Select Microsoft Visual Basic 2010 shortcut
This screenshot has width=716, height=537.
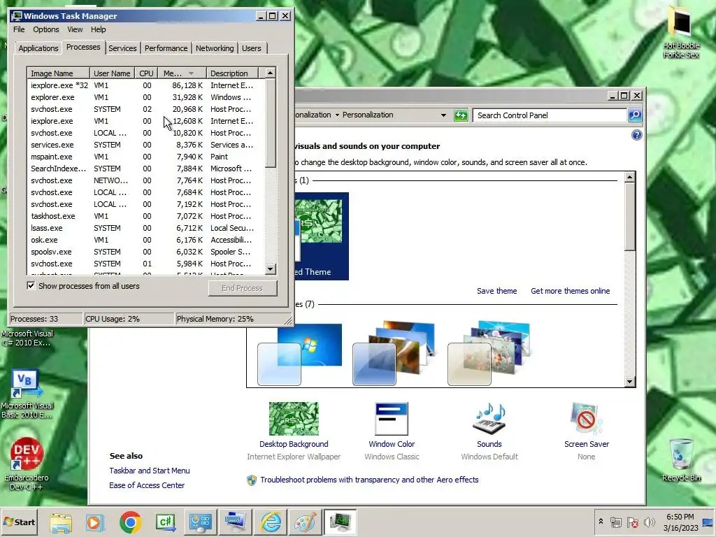(x=26, y=394)
